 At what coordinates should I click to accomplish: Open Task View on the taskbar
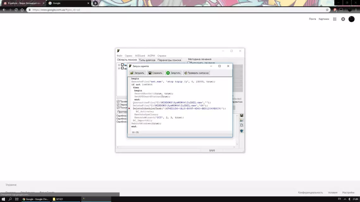pyautogui.click(x=17, y=199)
